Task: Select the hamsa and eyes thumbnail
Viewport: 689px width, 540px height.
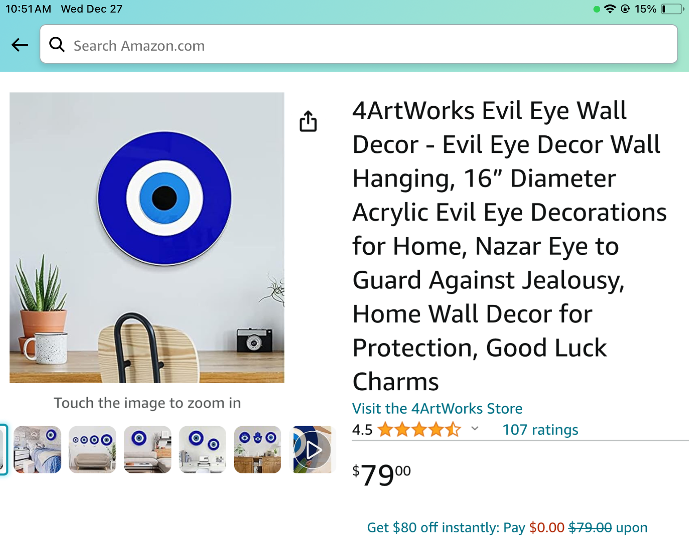Action: tap(257, 449)
